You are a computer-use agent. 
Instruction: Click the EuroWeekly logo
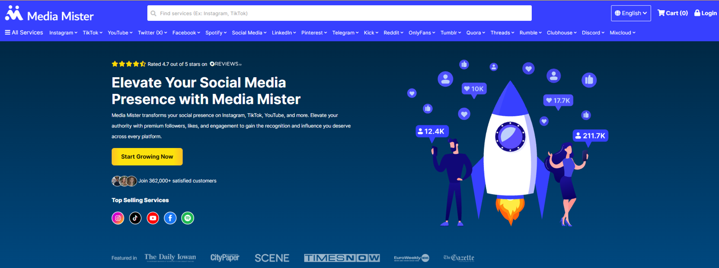coord(411,258)
